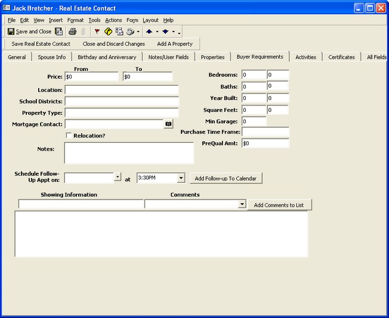
Task: Click the save and new contact icon
Action: pyautogui.click(x=58, y=32)
